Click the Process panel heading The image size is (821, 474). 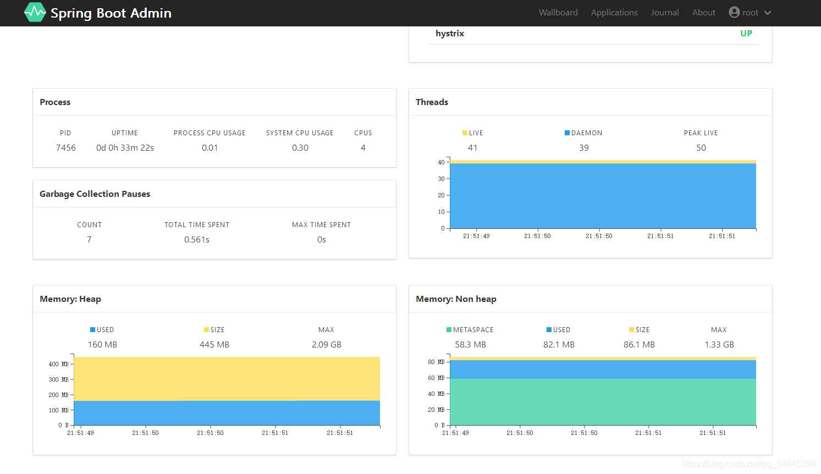(x=55, y=102)
